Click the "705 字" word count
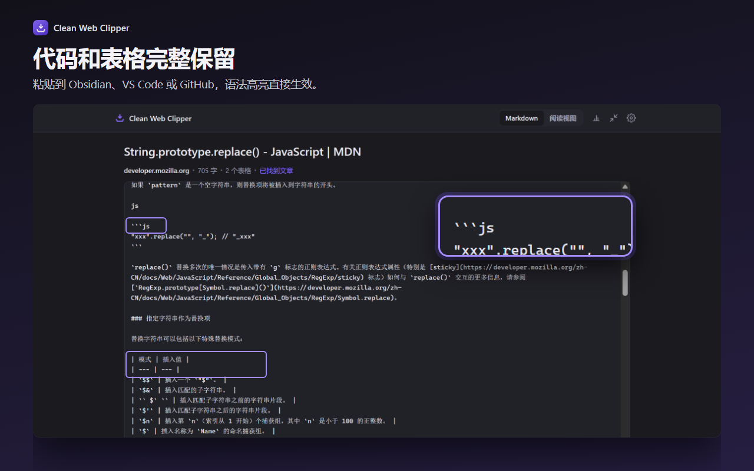Screen dimensions: 754x471 (x=207, y=171)
